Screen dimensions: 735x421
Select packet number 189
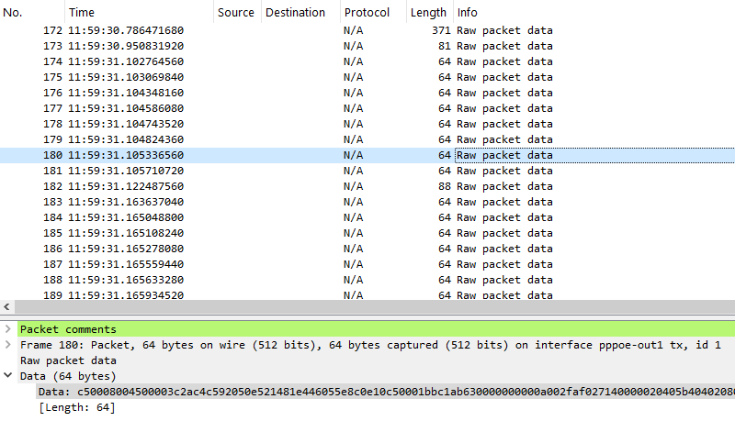coord(367,294)
